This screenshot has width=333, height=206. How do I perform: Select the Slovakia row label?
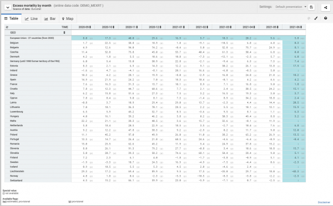pyautogui.click(x=14, y=153)
